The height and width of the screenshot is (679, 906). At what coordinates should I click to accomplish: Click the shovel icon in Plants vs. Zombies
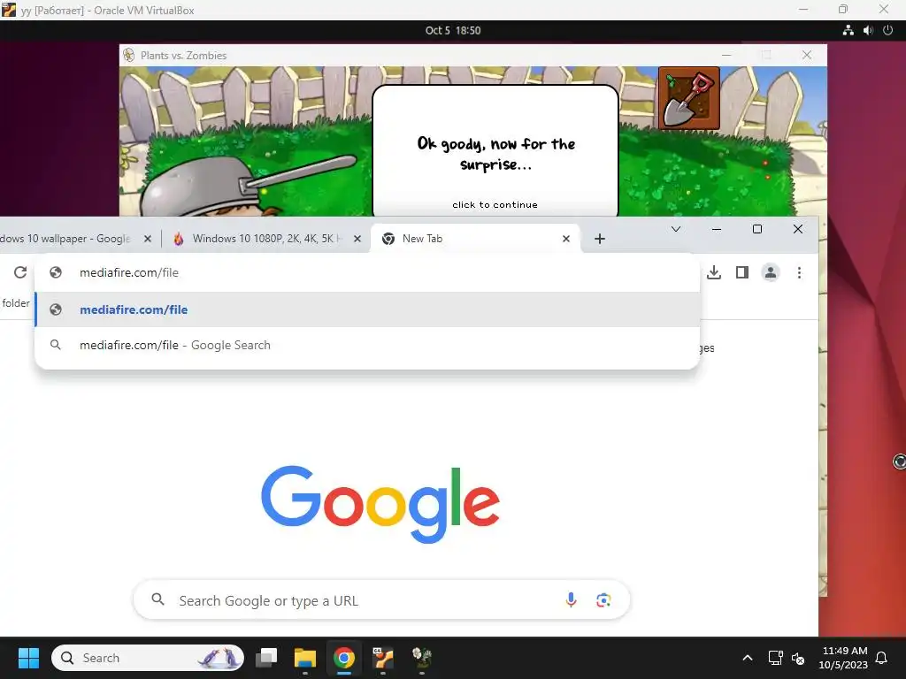[x=688, y=98]
